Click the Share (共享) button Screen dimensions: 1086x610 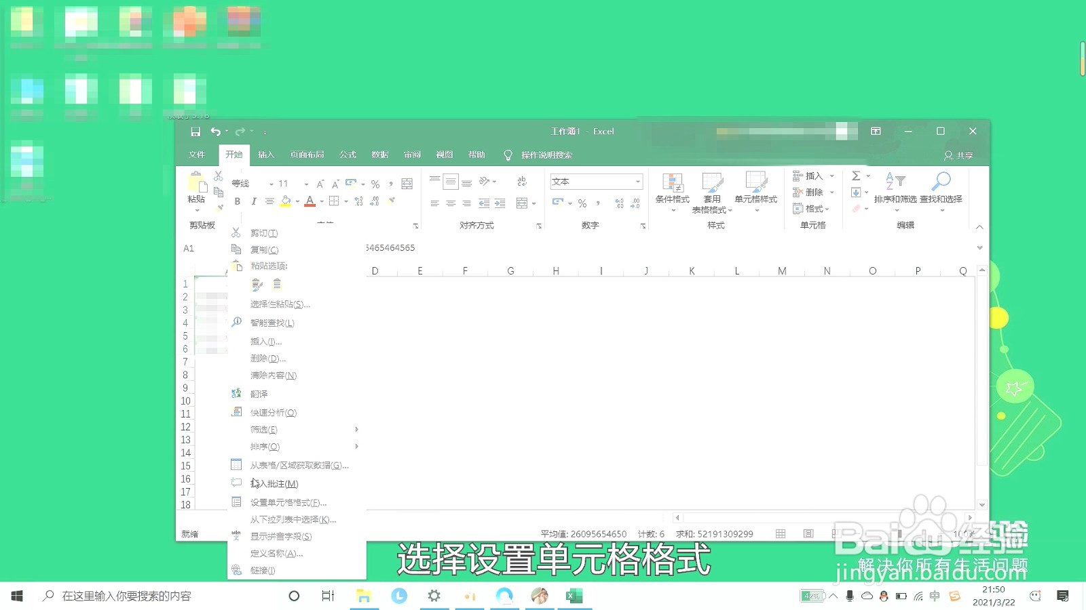[958, 155]
